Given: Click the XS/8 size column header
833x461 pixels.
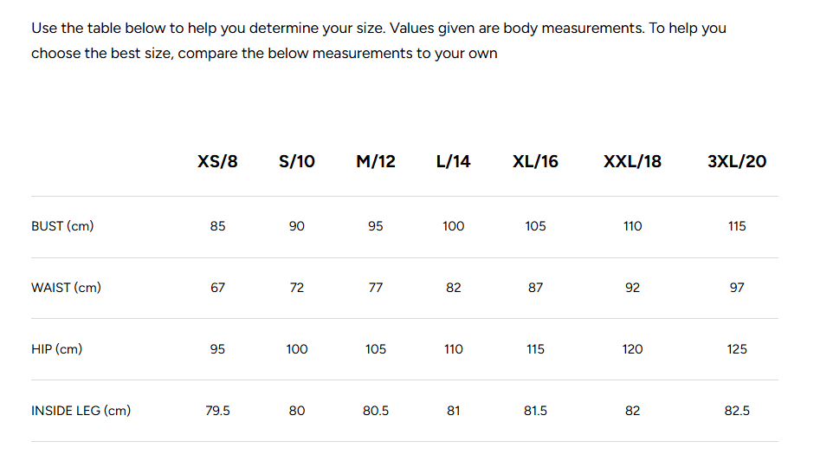Looking at the screenshot, I should click(x=217, y=161).
